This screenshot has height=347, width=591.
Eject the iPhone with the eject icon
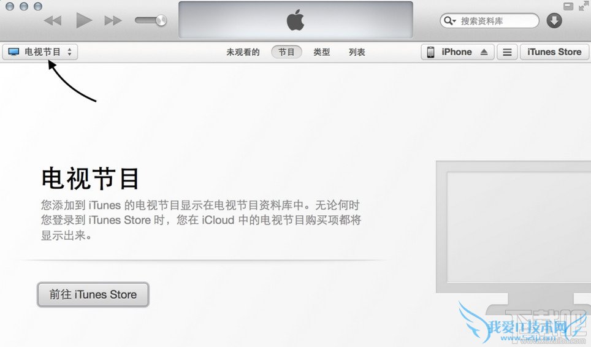(x=484, y=52)
